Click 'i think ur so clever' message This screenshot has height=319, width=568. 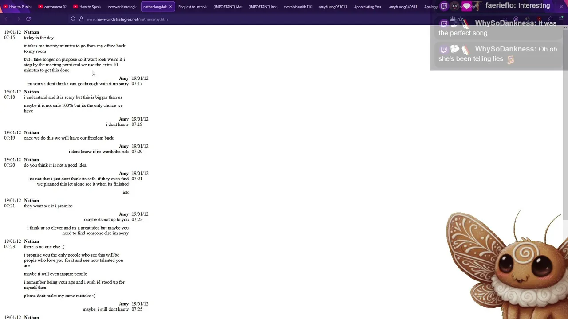[78, 230]
